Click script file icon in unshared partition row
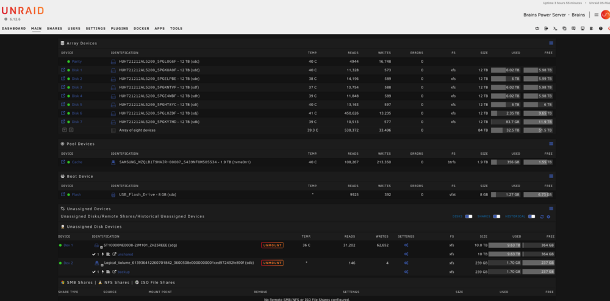The width and height of the screenshot is (610, 301). [108, 255]
